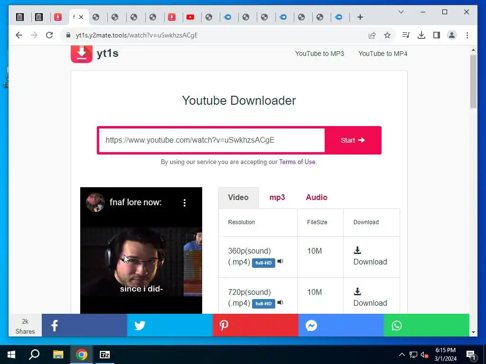
Task: Click the page vertical scrollbar thumb
Action: click(x=473, y=82)
